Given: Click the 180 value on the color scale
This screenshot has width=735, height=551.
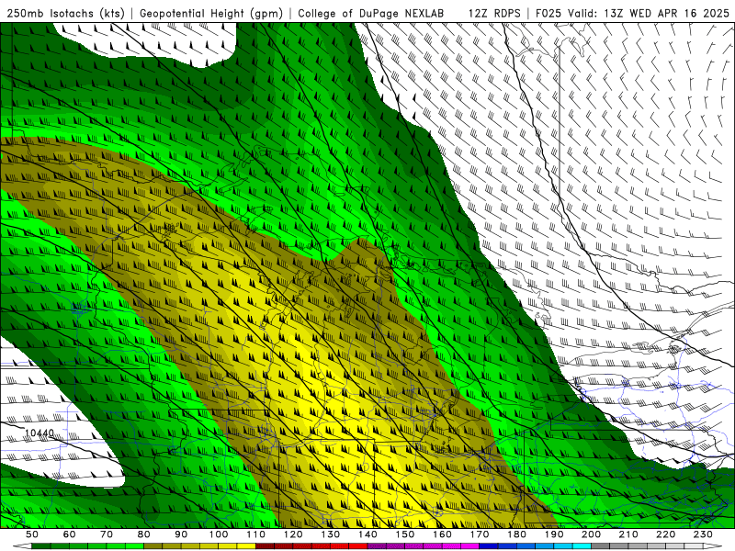Looking at the screenshot, I should [x=516, y=534].
